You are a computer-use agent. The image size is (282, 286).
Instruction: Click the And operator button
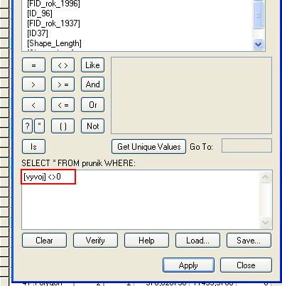(x=92, y=84)
